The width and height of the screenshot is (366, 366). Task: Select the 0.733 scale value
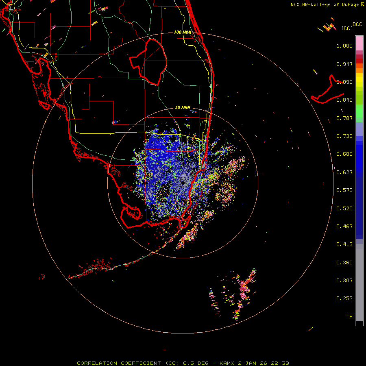click(344, 136)
